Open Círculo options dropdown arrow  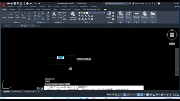(x=17, y=19)
